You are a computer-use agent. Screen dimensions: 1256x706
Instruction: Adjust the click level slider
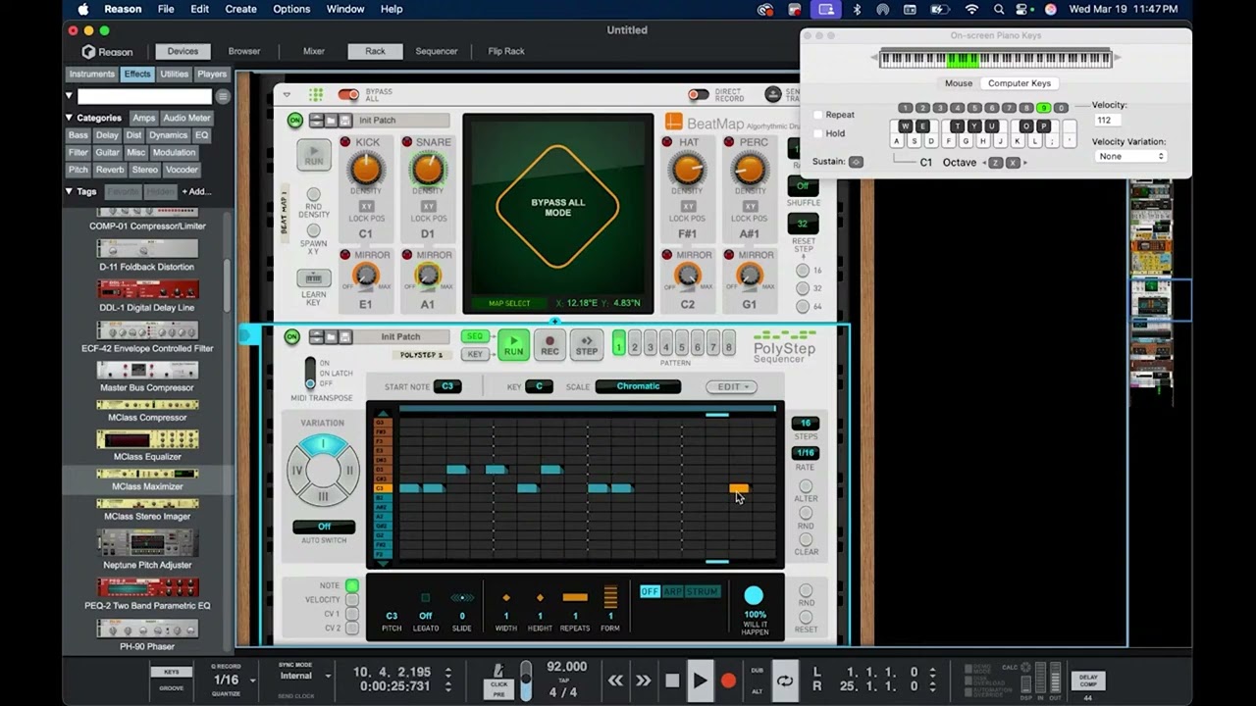526,679
